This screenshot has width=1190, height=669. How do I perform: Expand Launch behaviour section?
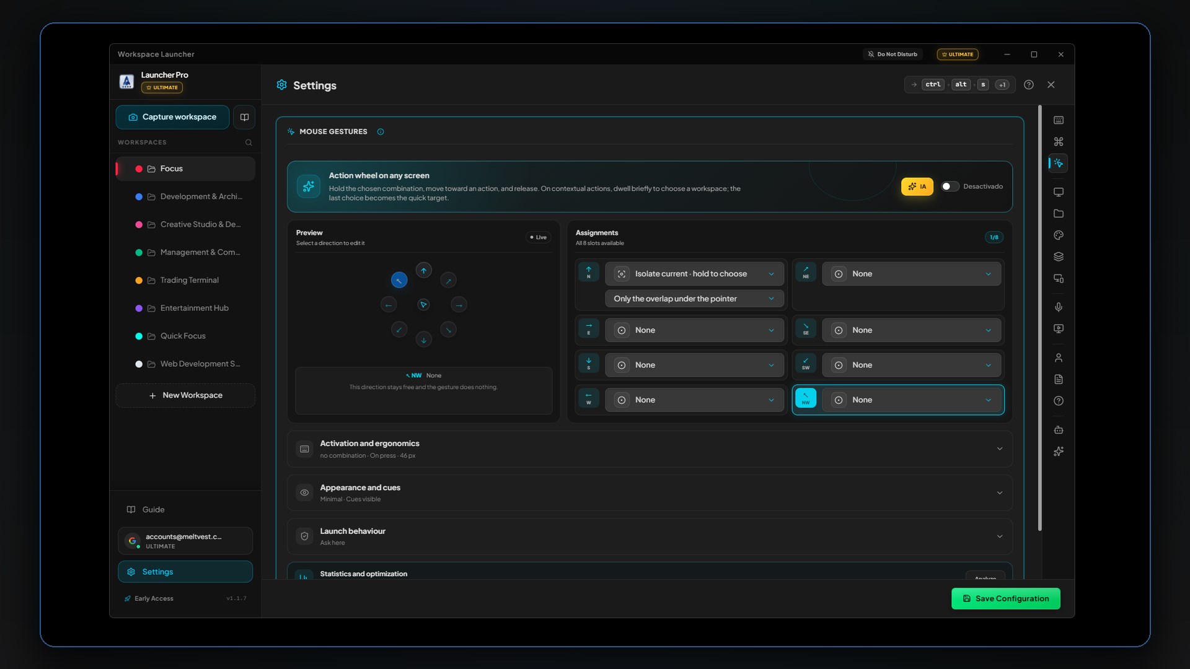pyautogui.click(x=650, y=536)
